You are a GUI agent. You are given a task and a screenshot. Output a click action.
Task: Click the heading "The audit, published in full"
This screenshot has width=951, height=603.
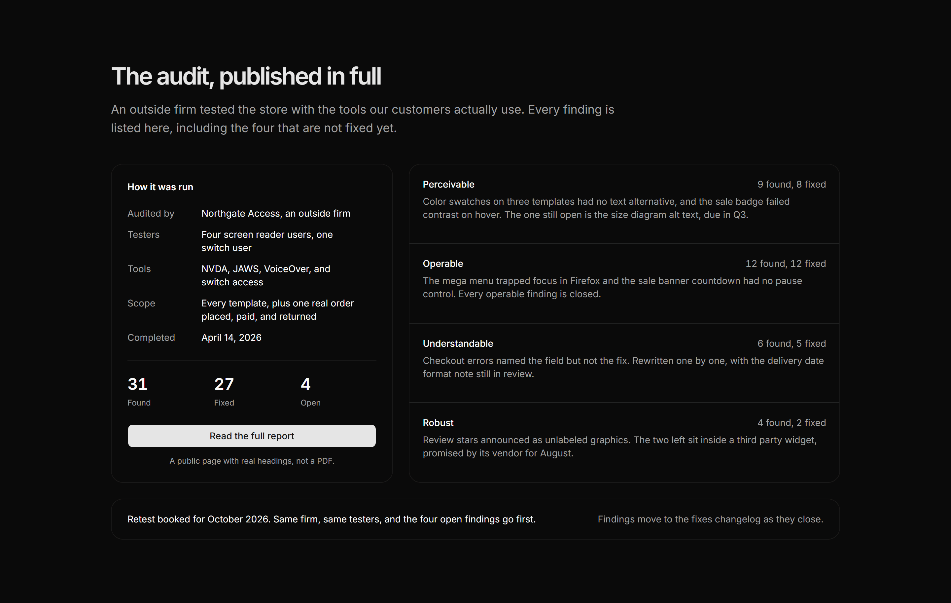(246, 76)
